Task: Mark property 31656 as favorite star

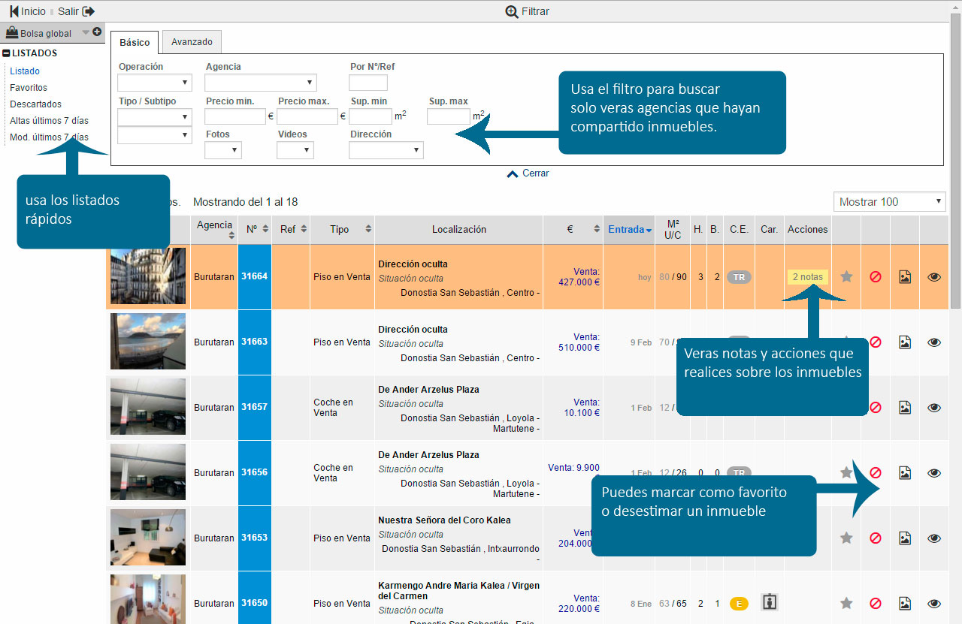Action: point(846,472)
